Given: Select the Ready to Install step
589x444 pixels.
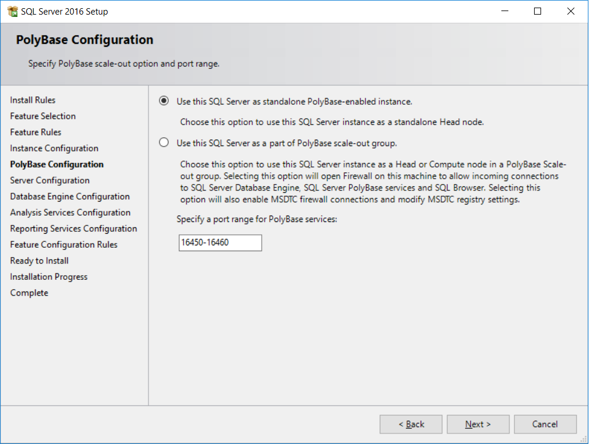Looking at the screenshot, I should pyautogui.click(x=40, y=261).
